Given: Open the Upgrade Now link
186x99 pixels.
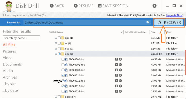Looking at the screenshot, I should pyautogui.click(x=174, y=15).
